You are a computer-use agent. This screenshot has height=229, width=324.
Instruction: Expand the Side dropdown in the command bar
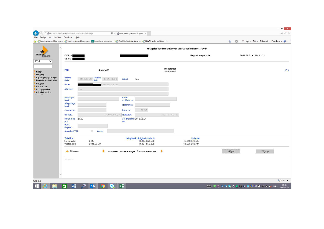coord(255,41)
